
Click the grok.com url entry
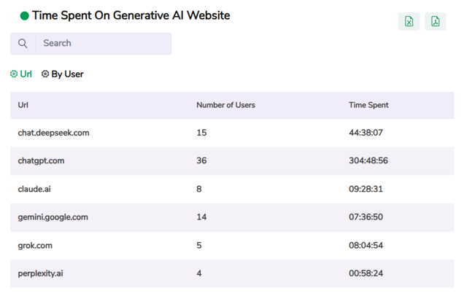35,246
